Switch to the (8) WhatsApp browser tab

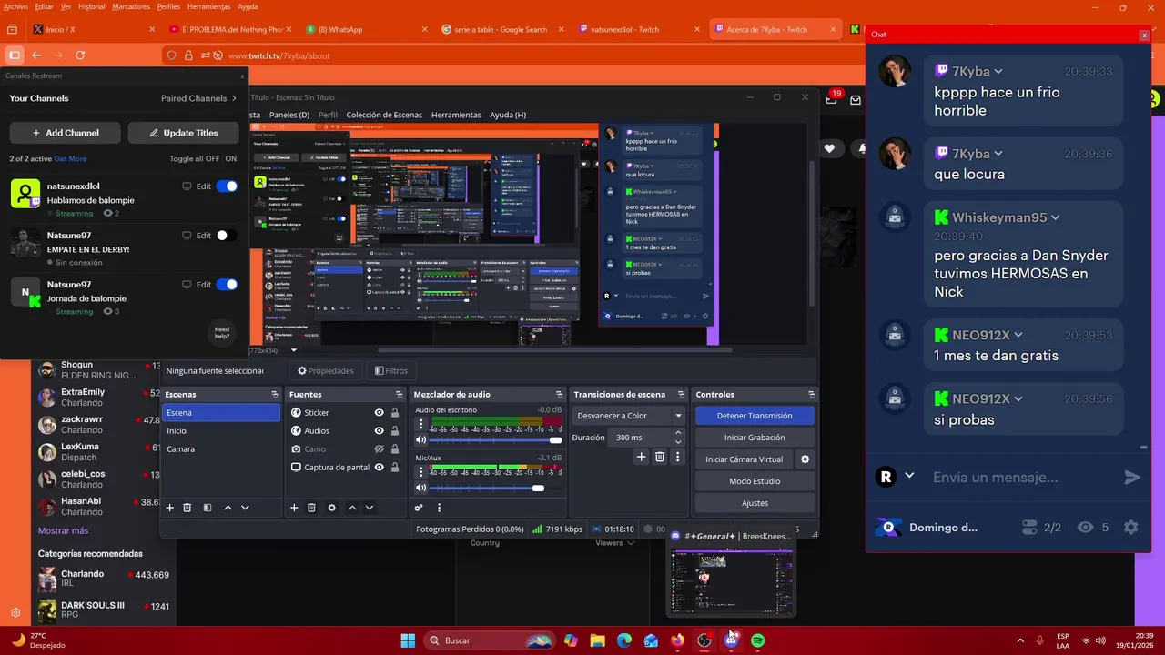point(367,29)
